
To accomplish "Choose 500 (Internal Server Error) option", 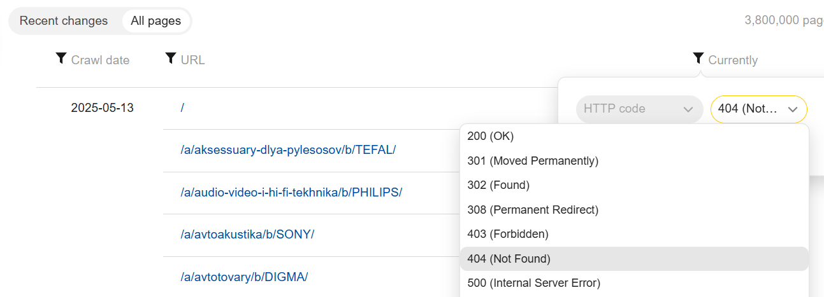I will 534,283.
